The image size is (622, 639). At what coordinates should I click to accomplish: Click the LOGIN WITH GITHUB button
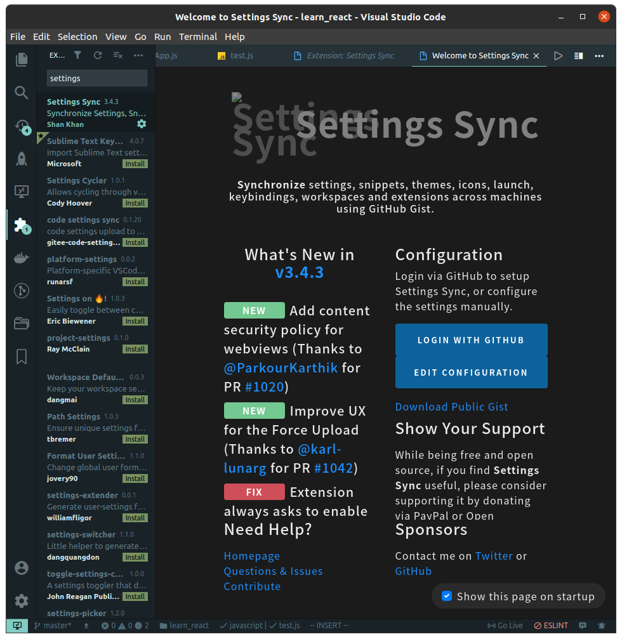tap(471, 340)
